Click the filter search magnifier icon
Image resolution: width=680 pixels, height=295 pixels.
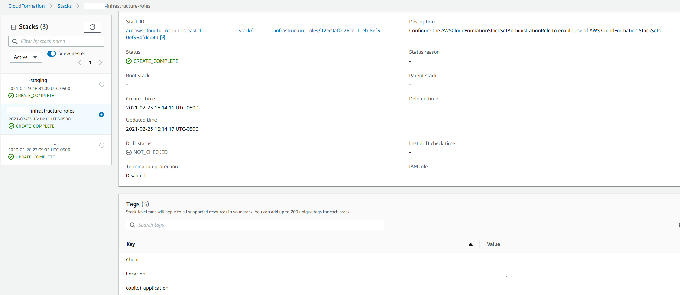point(15,41)
